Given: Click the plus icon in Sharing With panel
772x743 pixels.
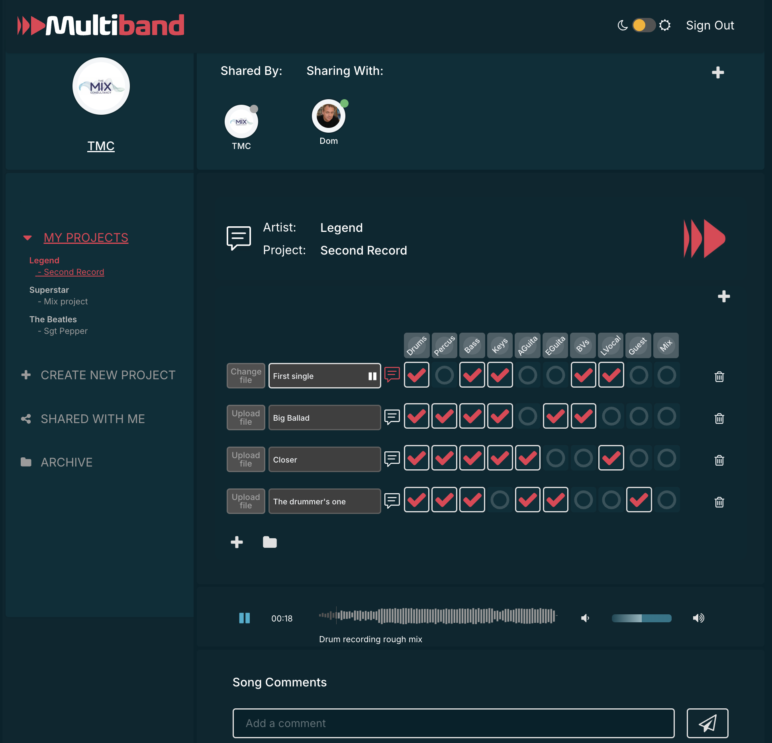Looking at the screenshot, I should tap(718, 73).
